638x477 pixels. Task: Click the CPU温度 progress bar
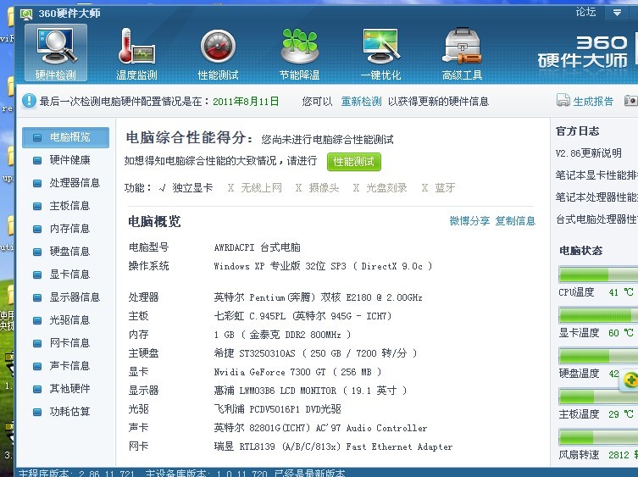pos(598,275)
